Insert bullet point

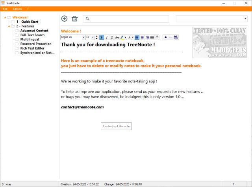(166, 37)
